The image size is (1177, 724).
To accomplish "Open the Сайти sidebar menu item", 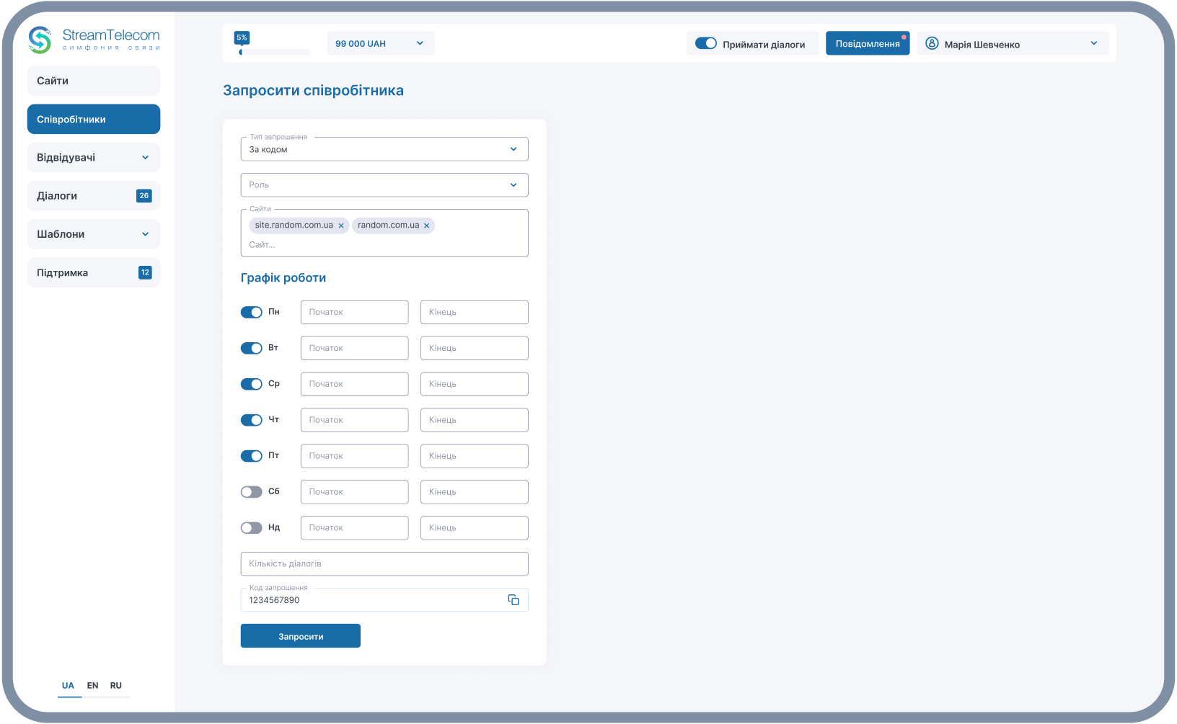I will click(x=94, y=81).
